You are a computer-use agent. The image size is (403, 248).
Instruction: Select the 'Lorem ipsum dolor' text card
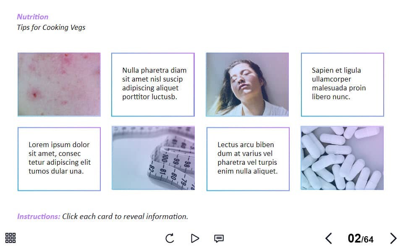pos(59,159)
